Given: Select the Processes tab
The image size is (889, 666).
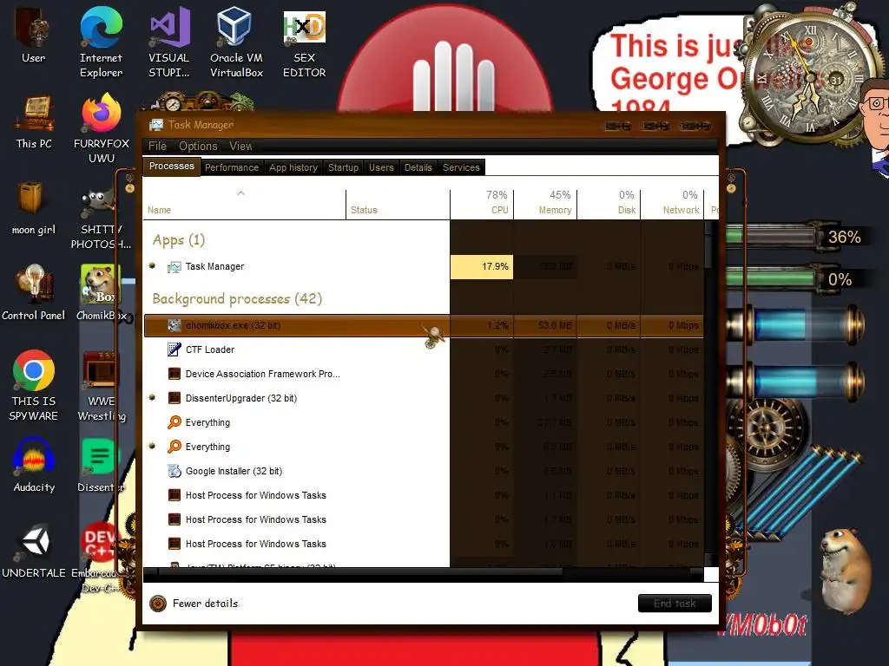Looking at the screenshot, I should (171, 166).
